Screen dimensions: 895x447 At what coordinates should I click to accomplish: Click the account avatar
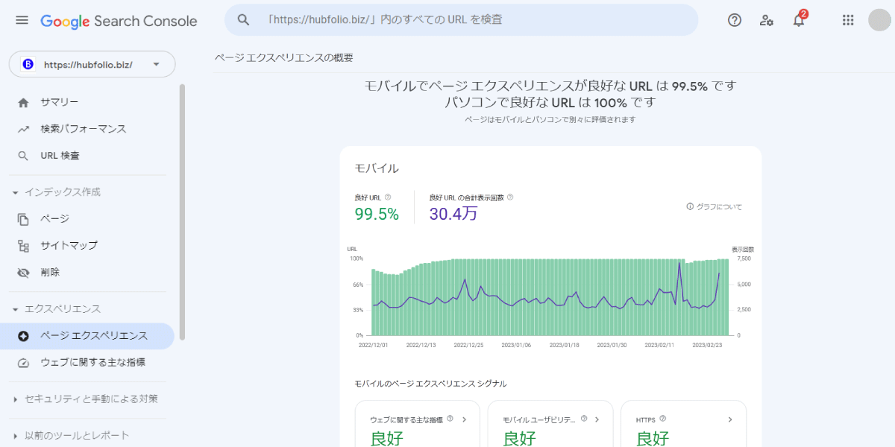pyautogui.click(x=880, y=20)
